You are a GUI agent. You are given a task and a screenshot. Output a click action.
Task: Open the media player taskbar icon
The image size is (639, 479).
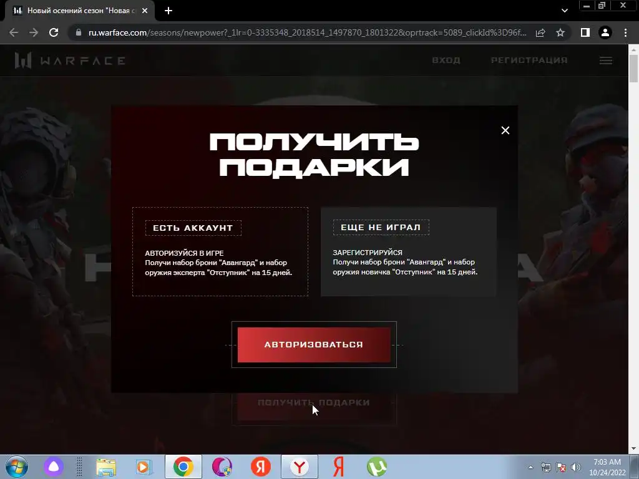(143, 467)
